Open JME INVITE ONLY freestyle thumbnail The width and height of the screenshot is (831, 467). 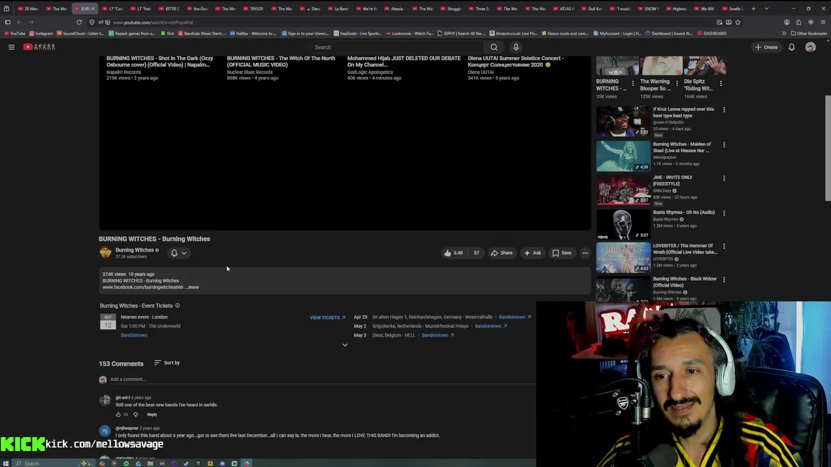tap(623, 189)
